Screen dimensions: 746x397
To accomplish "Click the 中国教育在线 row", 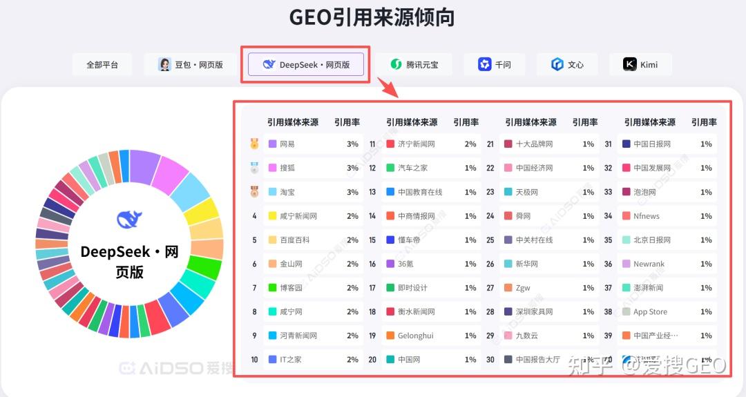I will (x=431, y=192).
